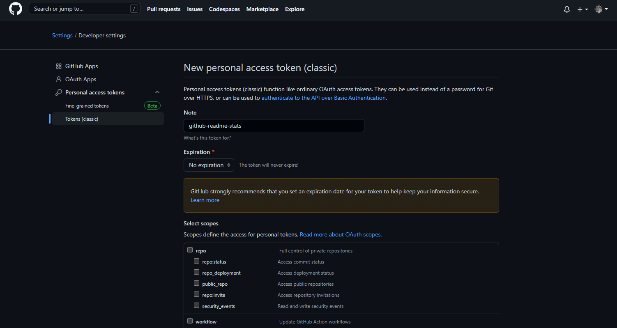Image resolution: width=617 pixels, height=328 pixels.
Task: Collapse the Personal access tokens section
Action: click(x=157, y=92)
